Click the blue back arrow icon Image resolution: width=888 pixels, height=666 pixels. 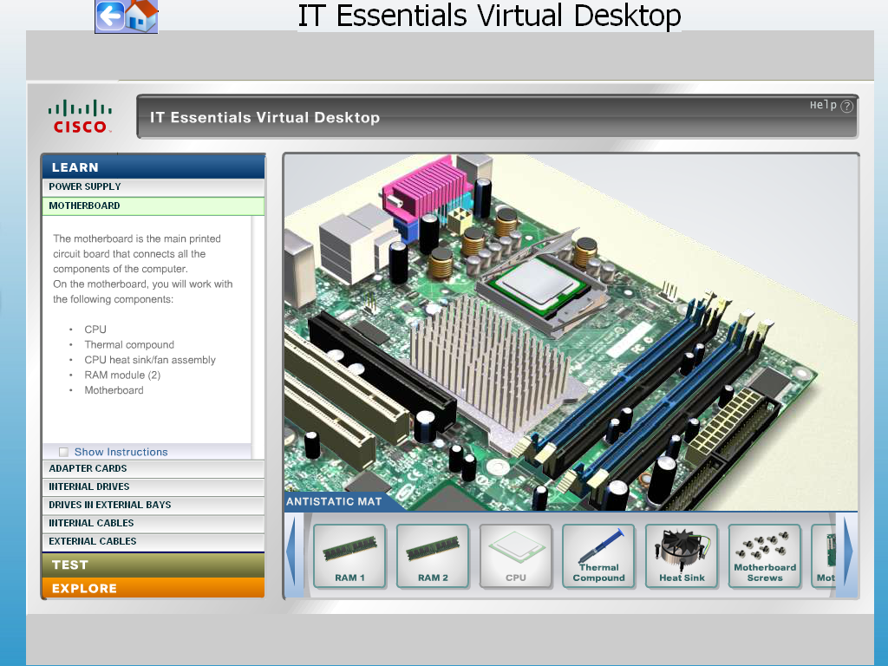(x=110, y=16)
